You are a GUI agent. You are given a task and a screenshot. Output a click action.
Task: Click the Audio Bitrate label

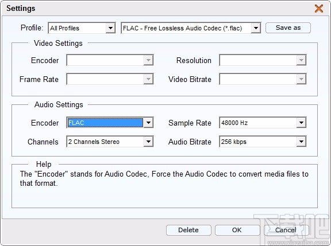coord(190,142)
